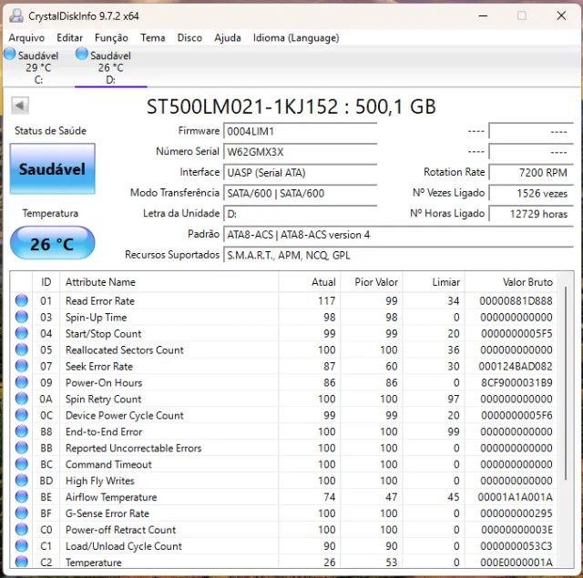Click the Atual column header

click(310, 282)
